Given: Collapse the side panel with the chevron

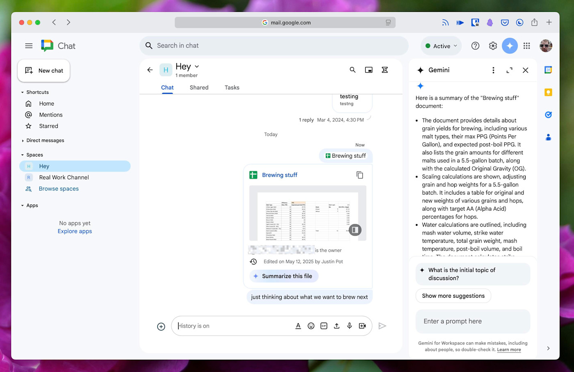Looking at the screenshot, I should 549,348.
